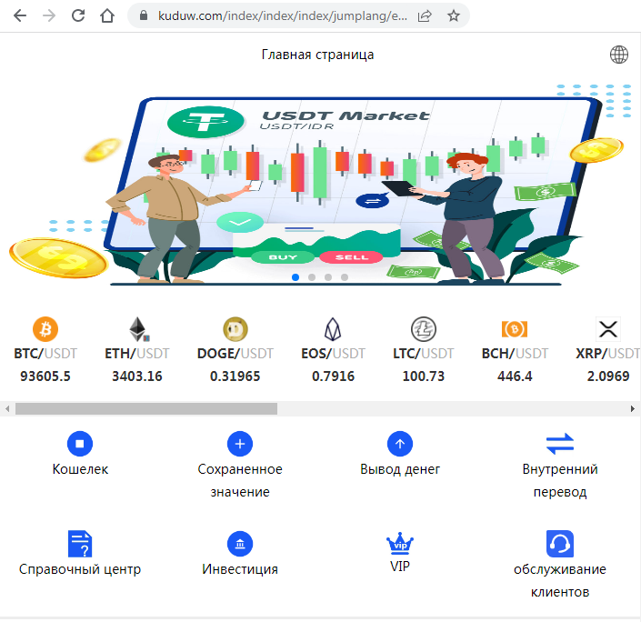Click the Внутренний перевод label
This screenshot has width=641, height=622.
(560, 480)
